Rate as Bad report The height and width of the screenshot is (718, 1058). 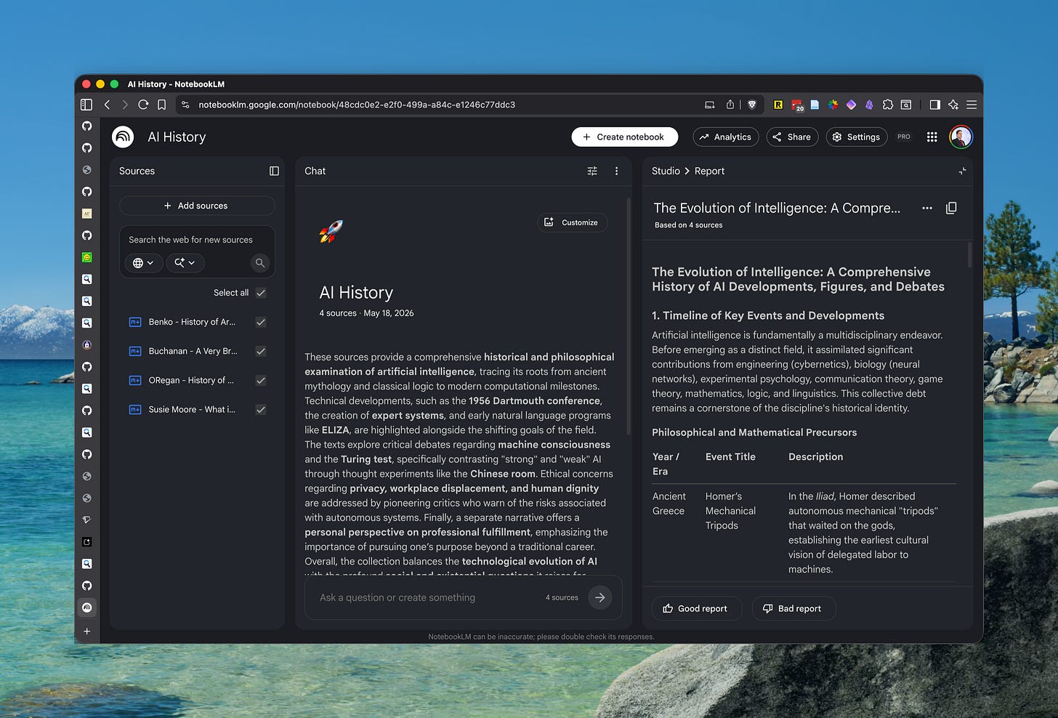coord(792,608)
